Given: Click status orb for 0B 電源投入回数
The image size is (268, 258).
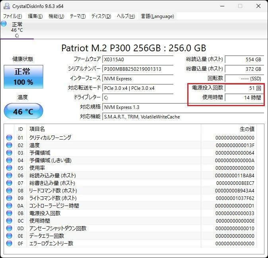Looking at the screenshot, I should coord(9,213).
